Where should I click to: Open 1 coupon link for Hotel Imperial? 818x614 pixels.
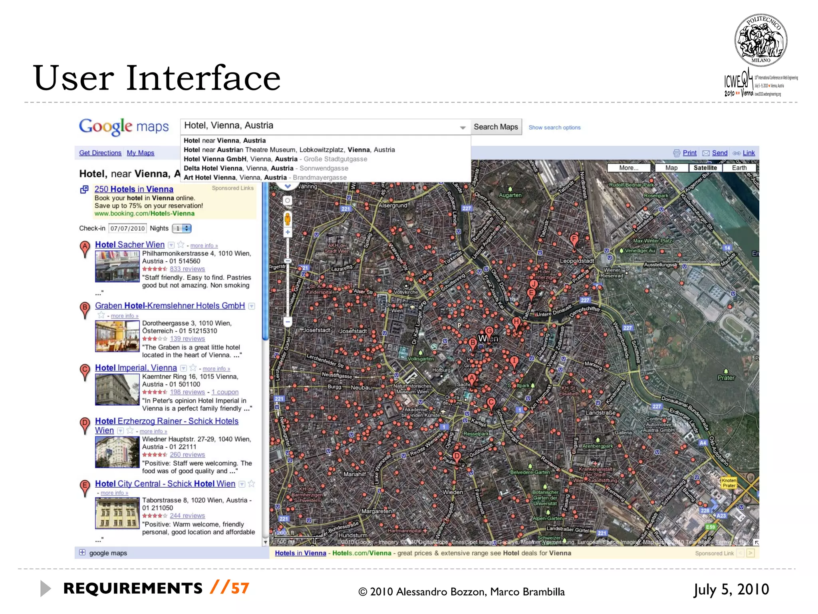pyautogui.click(x=225, y=392)
